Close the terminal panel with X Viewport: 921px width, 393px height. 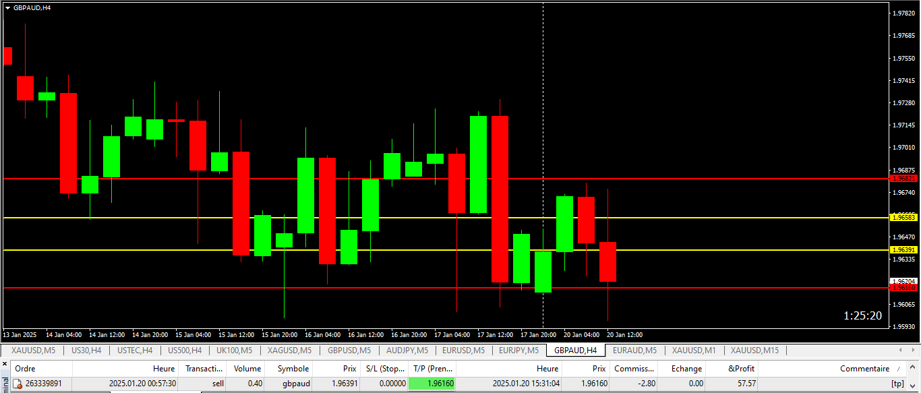point(5,365)
